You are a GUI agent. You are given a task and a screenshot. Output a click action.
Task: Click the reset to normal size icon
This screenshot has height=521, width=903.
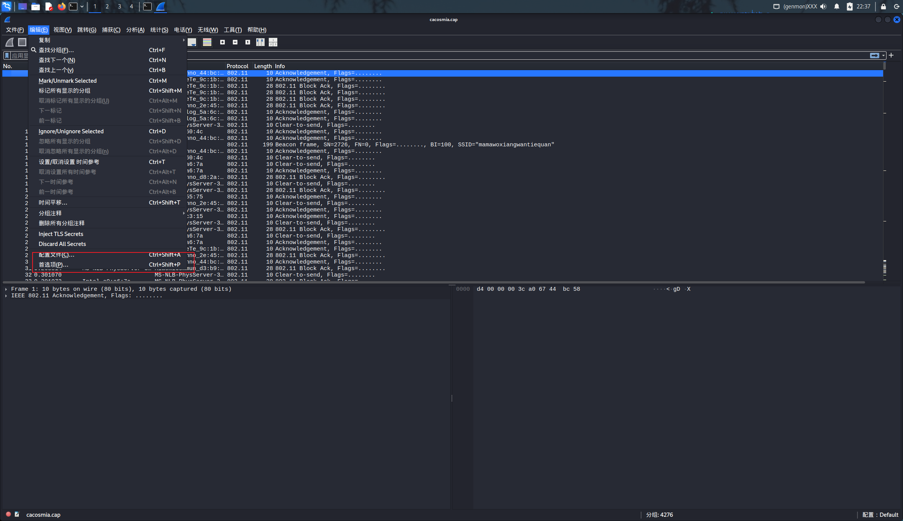(248, 42)
